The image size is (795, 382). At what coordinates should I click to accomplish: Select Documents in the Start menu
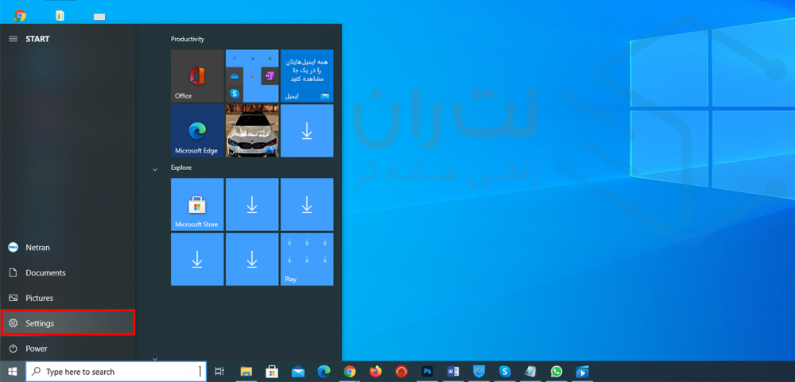point(45,272)
